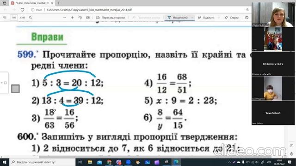
Task: Print the PDF document
Action: [x=247, y=18]
